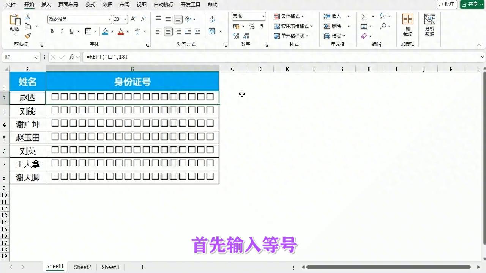Open the font name dropdown 微软雅黑
Screen dimensions: 486x273
pyautogui.click(x=109, y=19)
